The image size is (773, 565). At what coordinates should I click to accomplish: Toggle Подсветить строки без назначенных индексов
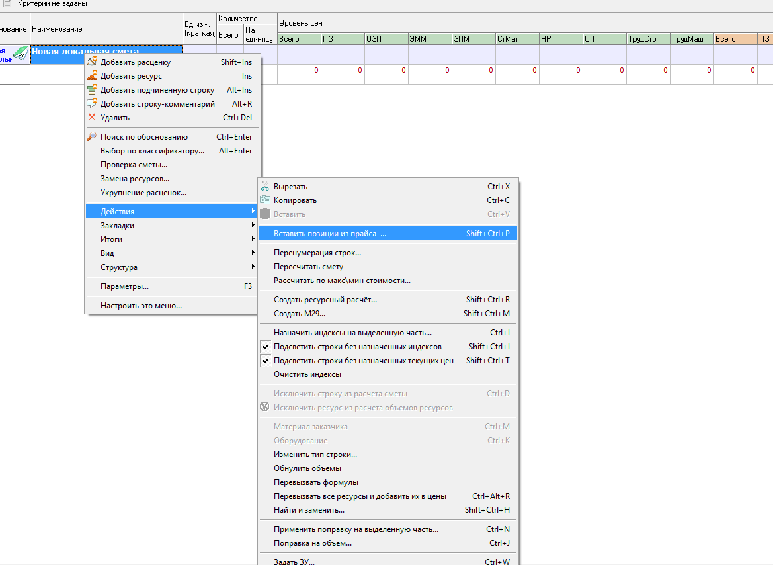point(357,347)
